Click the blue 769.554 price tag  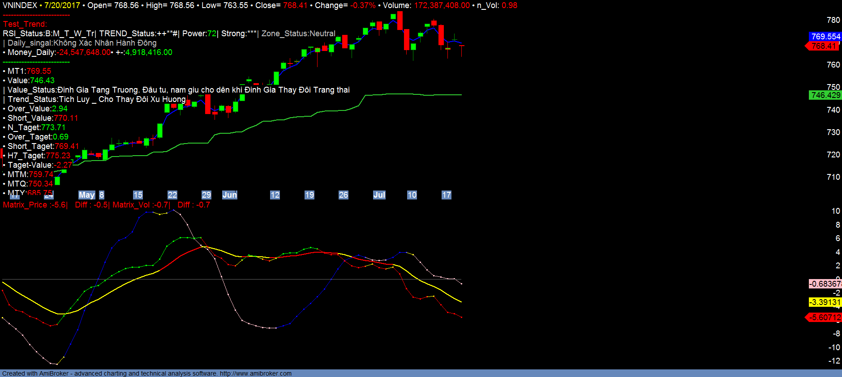pyautogui.click(x=825, y=37)
